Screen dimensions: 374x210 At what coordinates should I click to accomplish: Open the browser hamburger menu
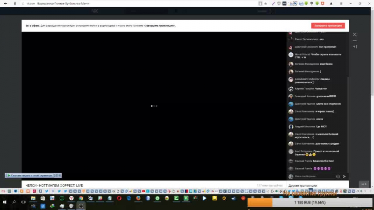[x=341, y=3]
